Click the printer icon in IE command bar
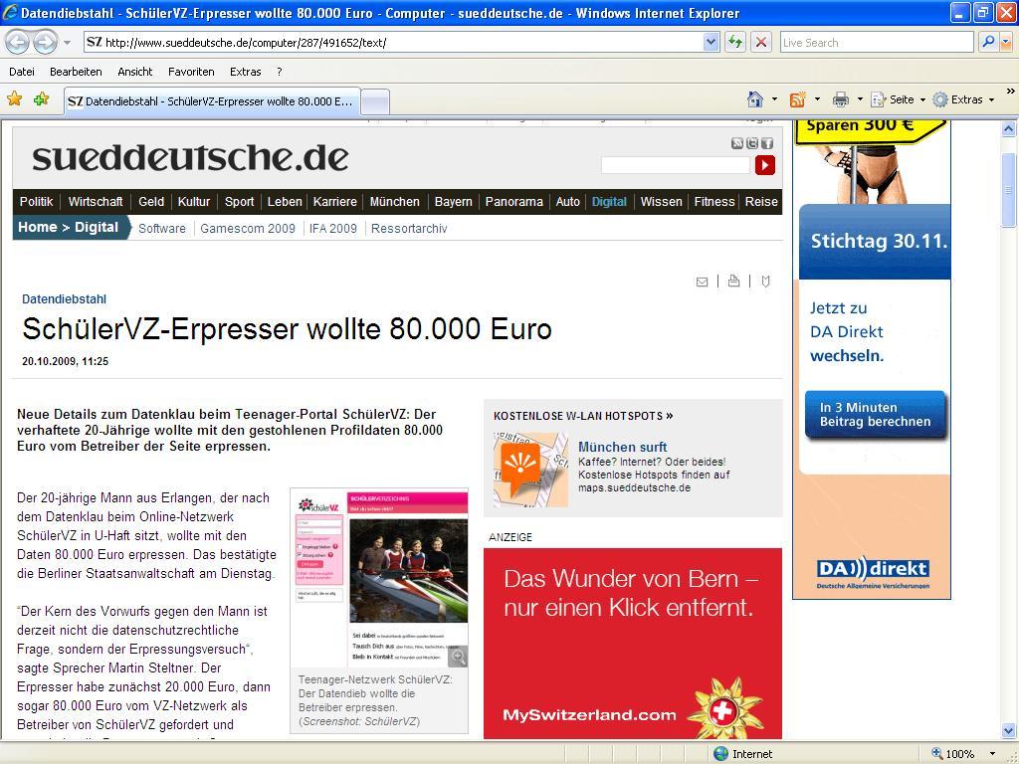The image size is (1019, 764). pyautogui.click(x=840, y=99)
